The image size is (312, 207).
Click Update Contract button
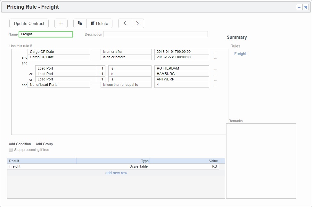[29, 23]
